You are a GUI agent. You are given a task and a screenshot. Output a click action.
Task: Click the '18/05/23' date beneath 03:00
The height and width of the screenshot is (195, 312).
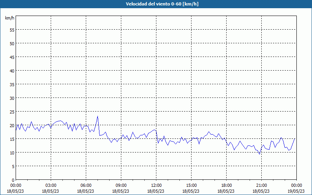pyautogui.click(x=50, y=191)
